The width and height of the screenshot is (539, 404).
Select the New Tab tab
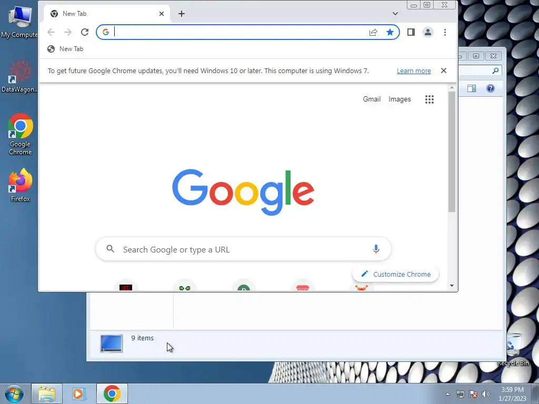(107, 14)
